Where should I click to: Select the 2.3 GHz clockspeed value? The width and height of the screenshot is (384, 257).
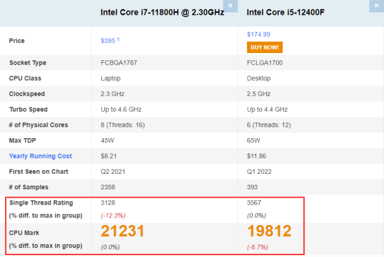[113, 94]
